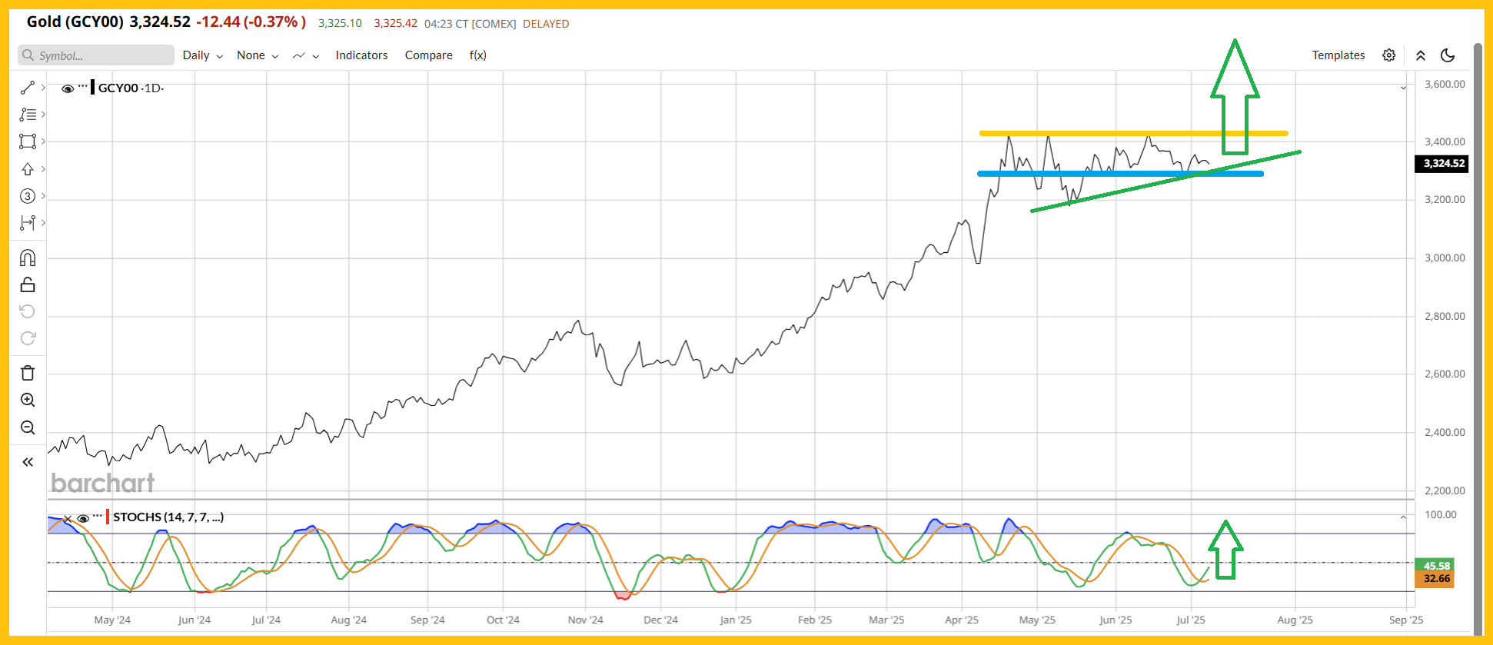The image size is (1493, 645).
Task: Activate the magnet snap tool
Action: click(28, 258)
